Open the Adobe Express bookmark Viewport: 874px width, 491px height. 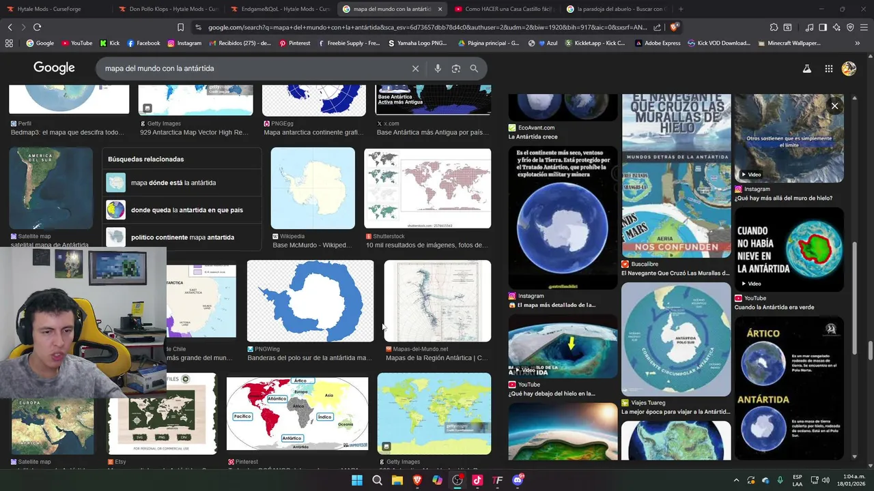click(658, 43)
